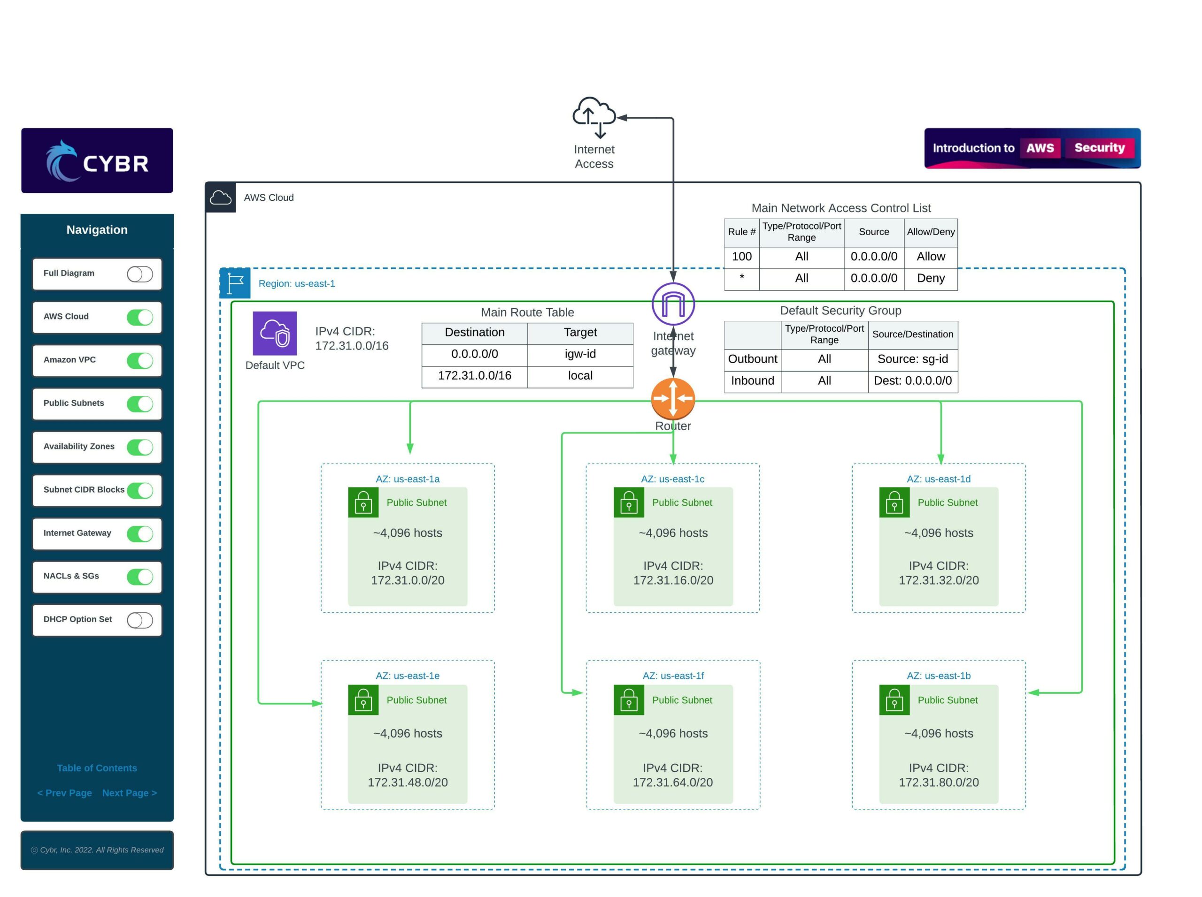Click the us-east-1f subnet lock icon
Viewport: 1202px width, 897px height.
click(x=629, y=700)
